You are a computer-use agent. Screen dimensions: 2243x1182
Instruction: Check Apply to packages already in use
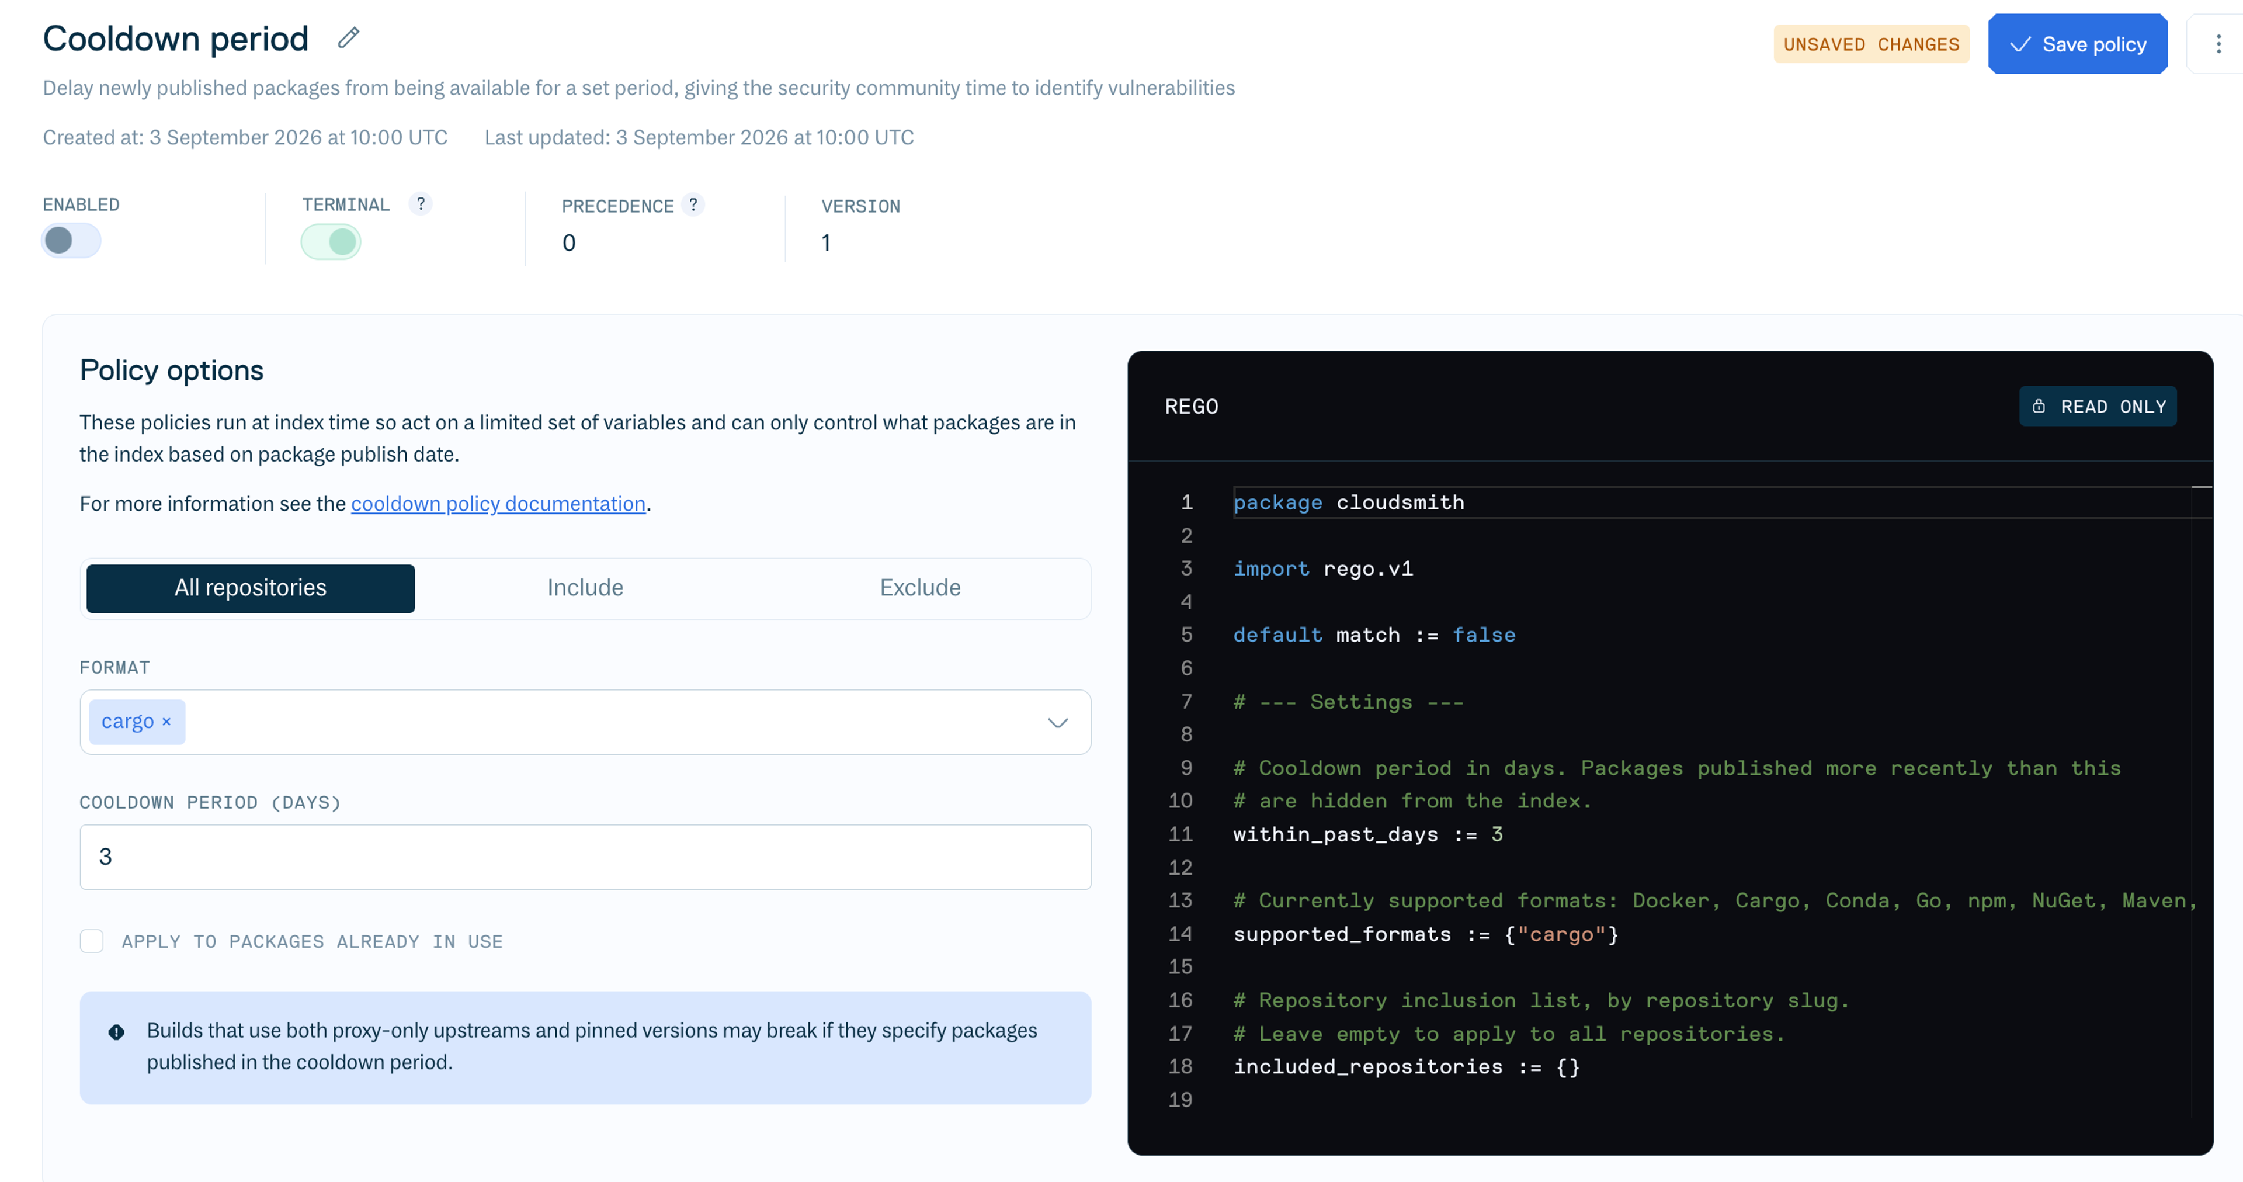(92, 941)
